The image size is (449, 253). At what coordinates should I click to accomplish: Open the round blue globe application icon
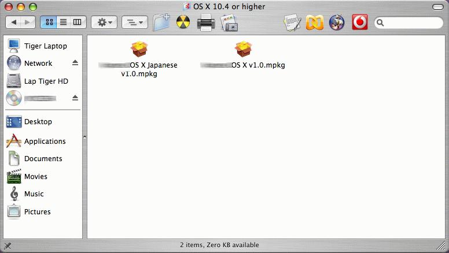(337, 23)
